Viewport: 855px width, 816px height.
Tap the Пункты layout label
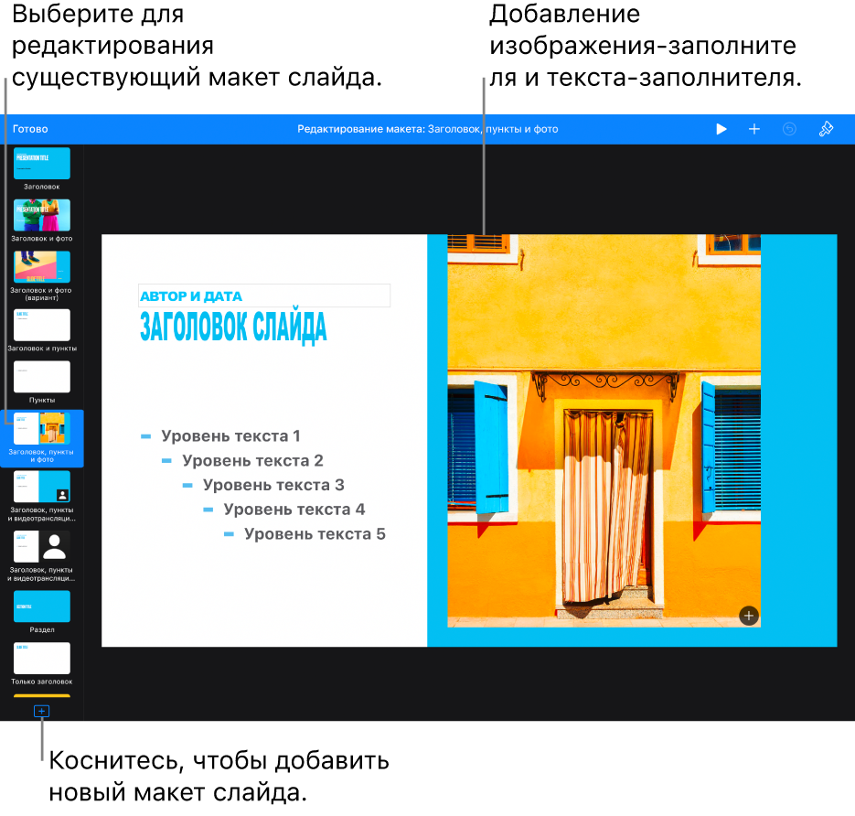tap(42, 400)
